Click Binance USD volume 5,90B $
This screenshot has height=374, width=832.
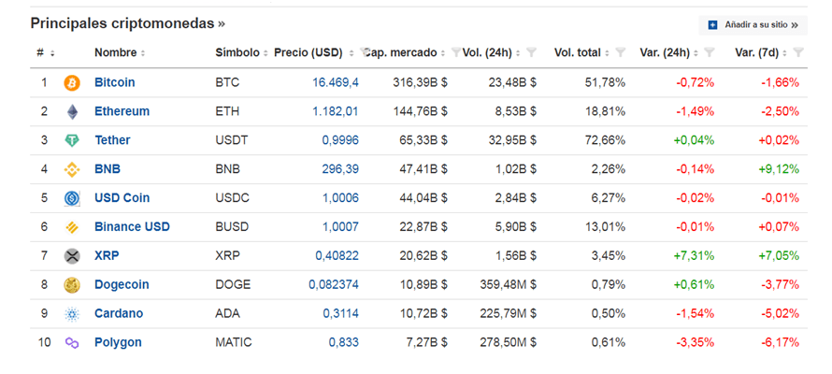point(515,227)
